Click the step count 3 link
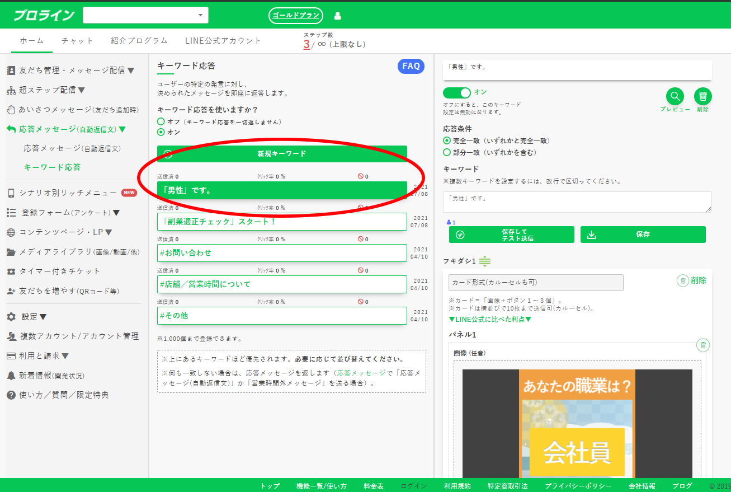The width and height of the screenshot is (731, 492). pyautogui.click(x=306, y=44)
